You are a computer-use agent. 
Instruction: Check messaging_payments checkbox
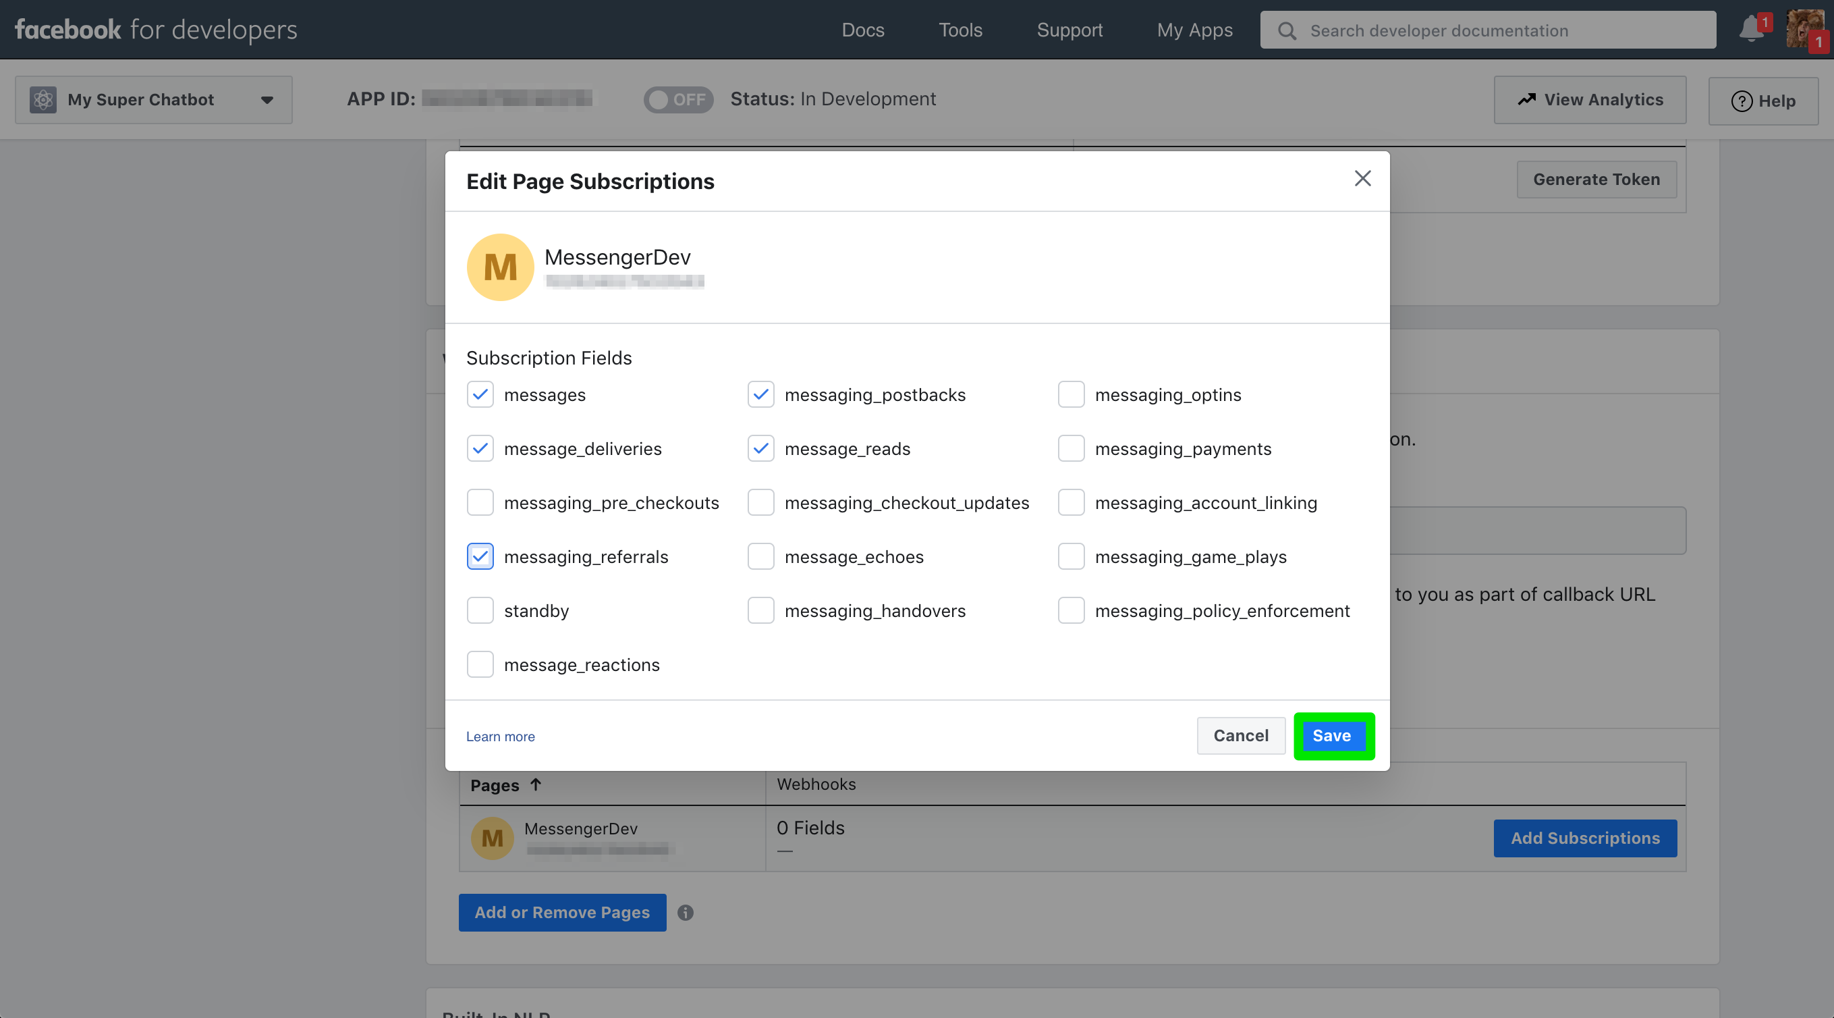pyautogui.click(x=1071, y=448)
